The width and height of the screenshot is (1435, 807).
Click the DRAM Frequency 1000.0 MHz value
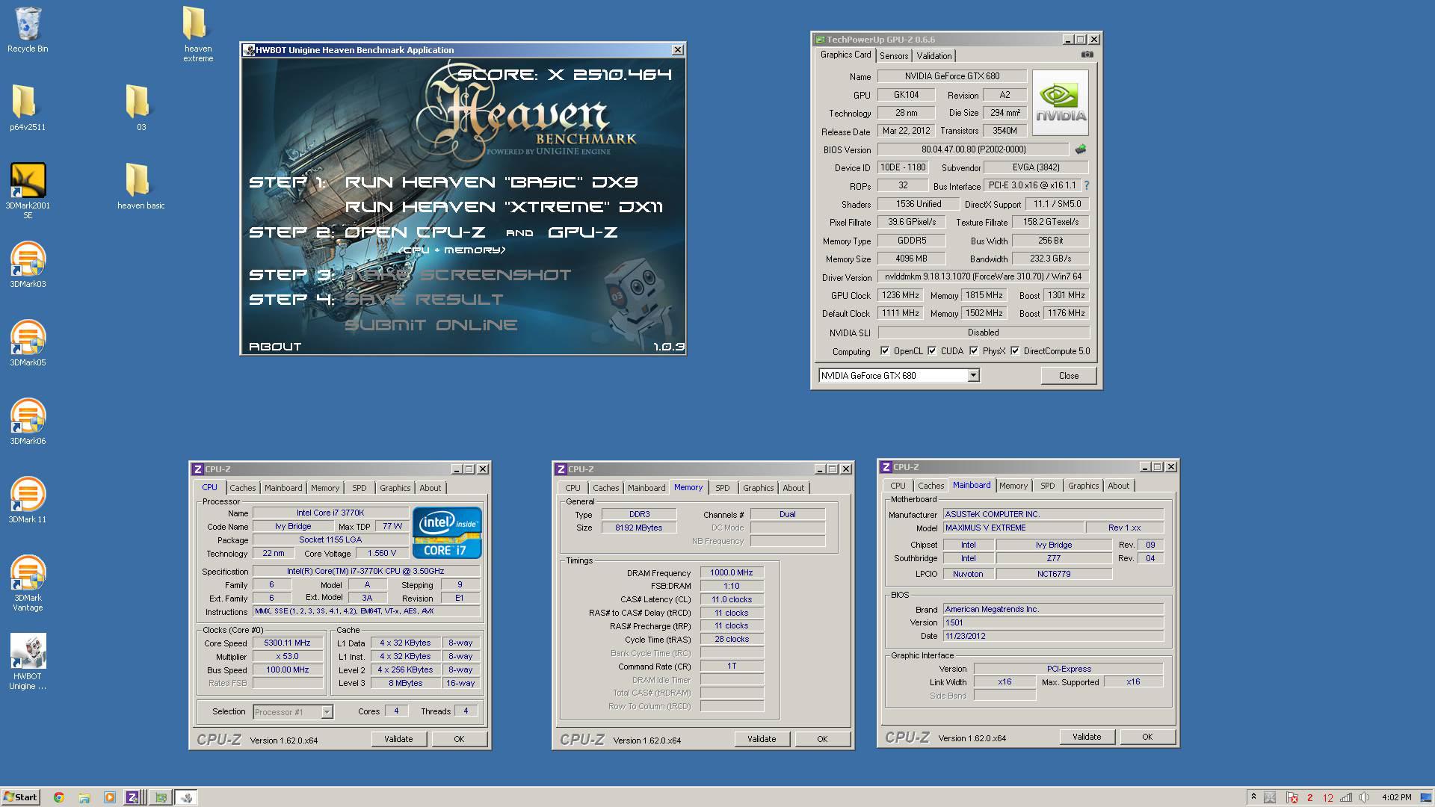pyautogui.click(x=732, y=572)
